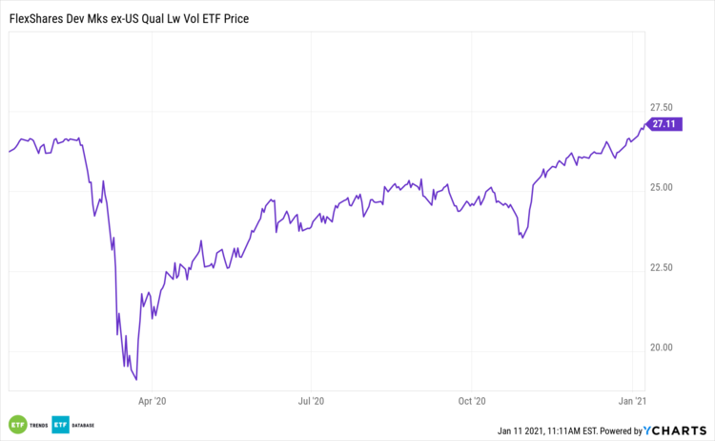Click the lowest point of the price line
This screenshot has width=715, height=441.
pos(136,379)
